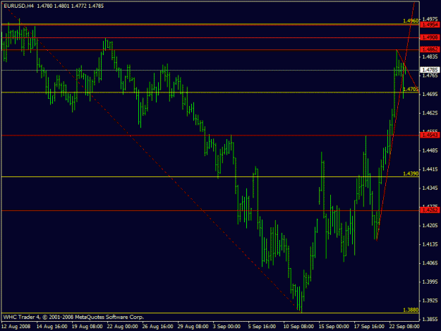Image resolution: width=441 pixels, height=331 pixels.
Task: Click the 29 Aug 08:00 time label
Action: [193, 327]
